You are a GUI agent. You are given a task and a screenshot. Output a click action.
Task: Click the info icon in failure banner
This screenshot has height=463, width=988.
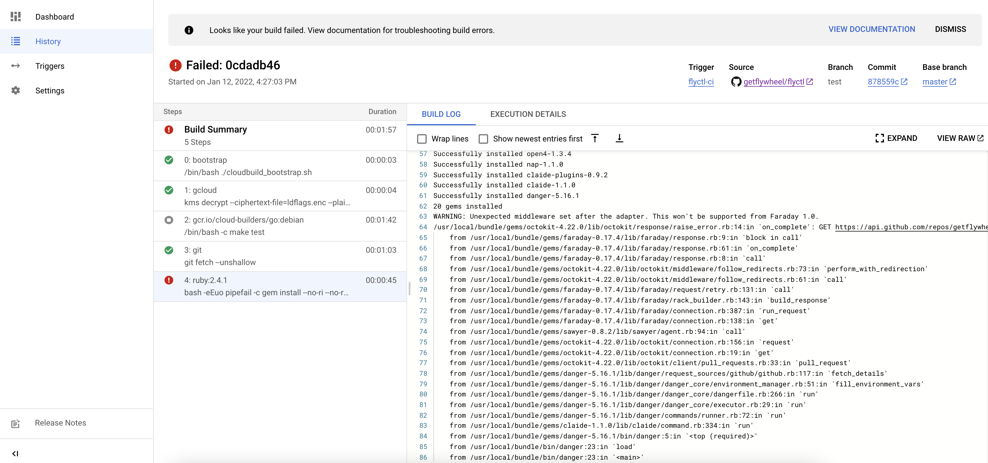point(189,30)
